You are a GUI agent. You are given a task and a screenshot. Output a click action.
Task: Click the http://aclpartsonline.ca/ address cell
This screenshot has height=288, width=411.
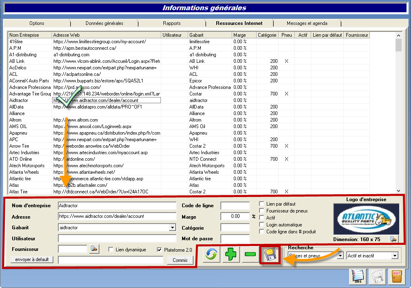point(106,74)
